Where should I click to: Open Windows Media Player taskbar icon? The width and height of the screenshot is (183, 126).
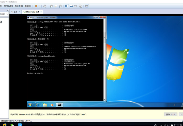[x=52, y=105]
